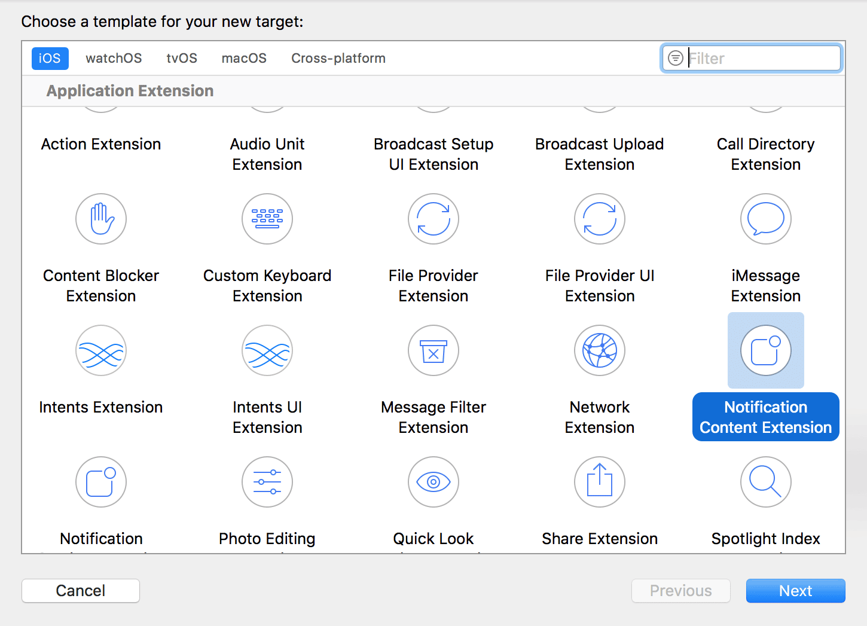Choose the Photo Editing sliders icon

click(x=267, y=482)
